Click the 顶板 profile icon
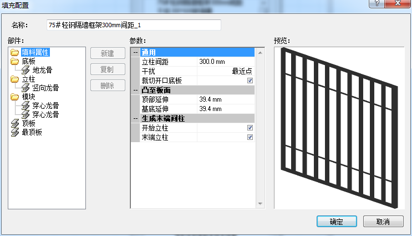Viewport: 412px width, 236px height. pos(15,123)
